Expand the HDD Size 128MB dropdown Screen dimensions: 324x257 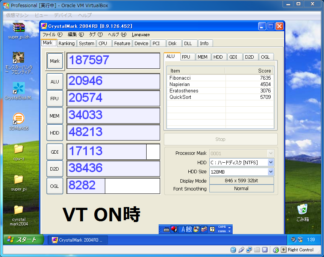[x=271, y=172]
